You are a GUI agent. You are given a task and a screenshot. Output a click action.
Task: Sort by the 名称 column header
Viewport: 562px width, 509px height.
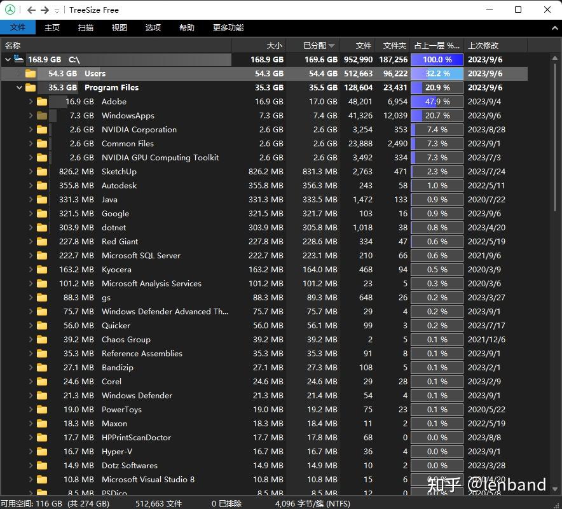pos(116,46)
